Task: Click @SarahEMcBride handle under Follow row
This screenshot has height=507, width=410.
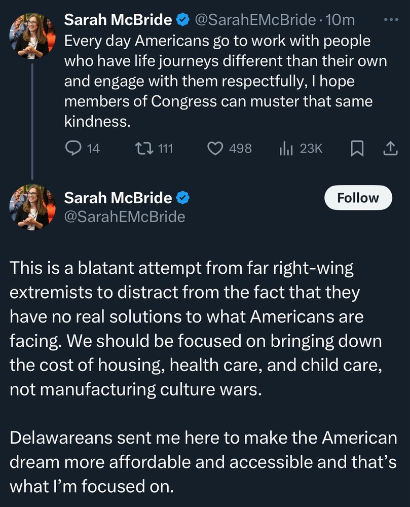Action: [x=124, y=217]
